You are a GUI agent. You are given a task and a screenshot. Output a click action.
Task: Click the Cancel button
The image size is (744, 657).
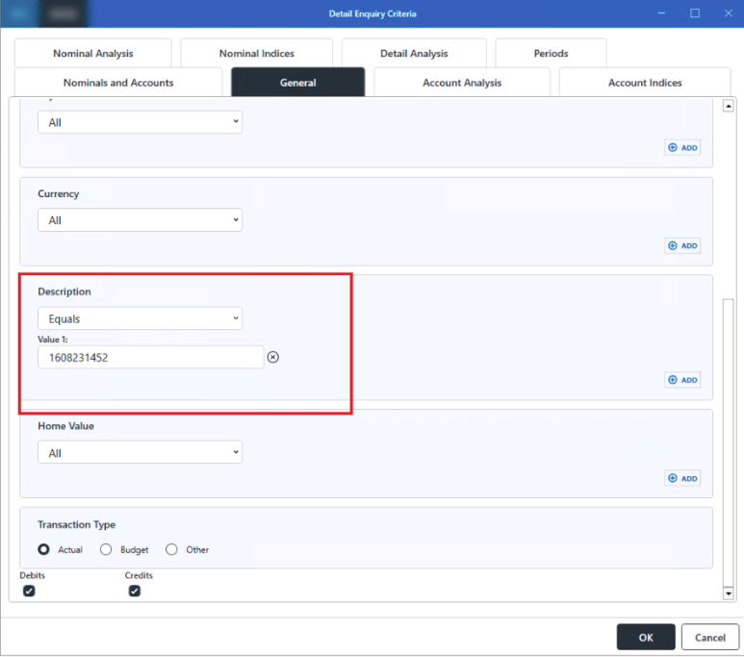pos(710,637)
